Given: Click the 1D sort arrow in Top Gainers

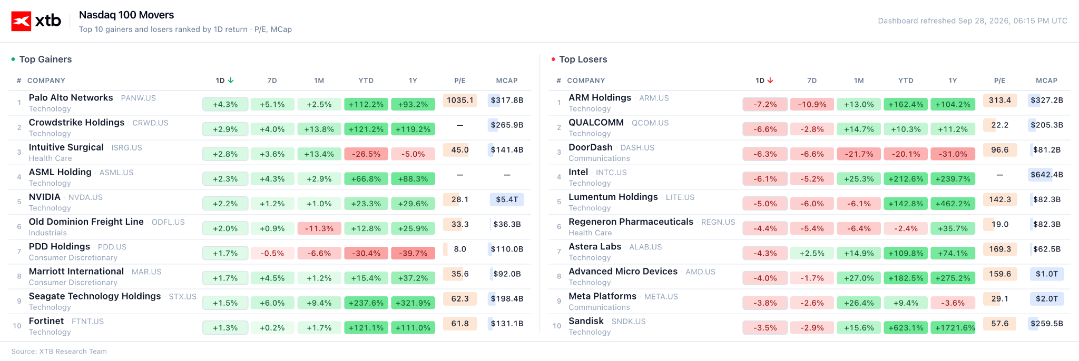Looking at the screenshot, I should pos(231,81).
